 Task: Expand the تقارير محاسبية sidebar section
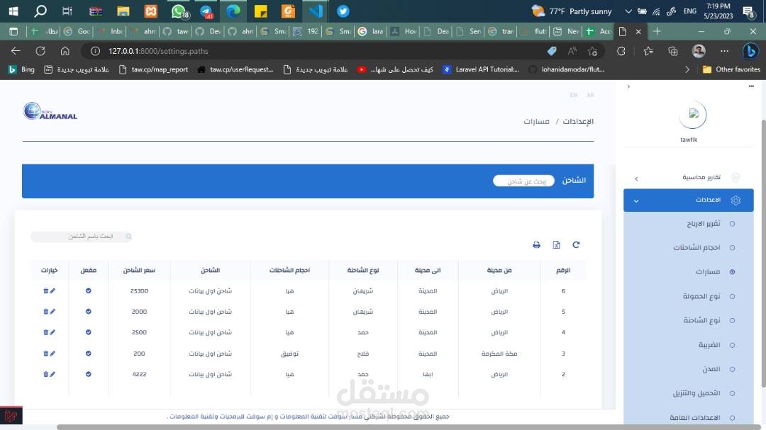pyautogui.click(x=688, y=177)
